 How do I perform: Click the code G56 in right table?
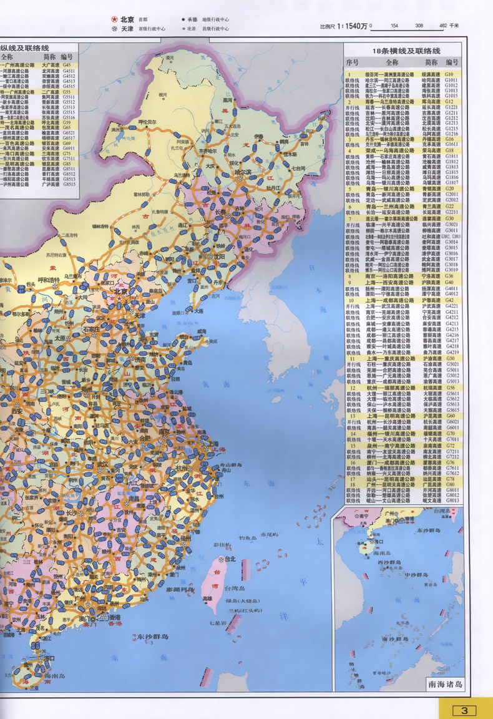pos(450,388)
